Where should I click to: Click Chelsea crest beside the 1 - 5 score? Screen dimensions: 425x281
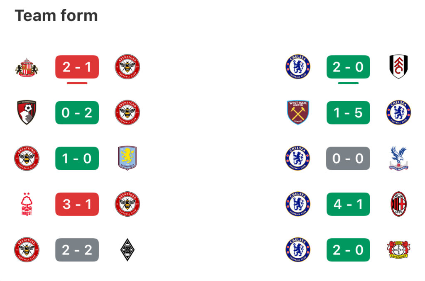(398, 112)
